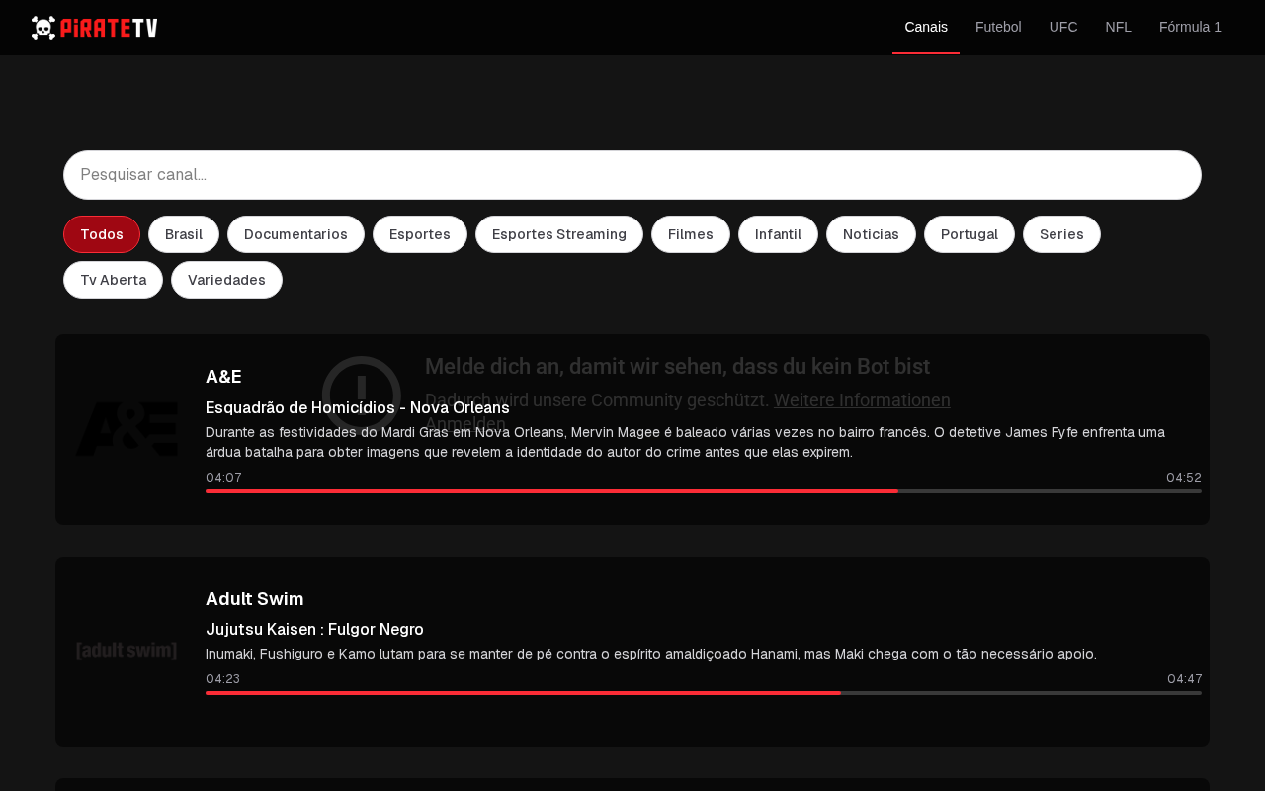Filter channels by Brasil
Image resolution: width=1265 pixels, height=791 pixels.
[184, 234]
